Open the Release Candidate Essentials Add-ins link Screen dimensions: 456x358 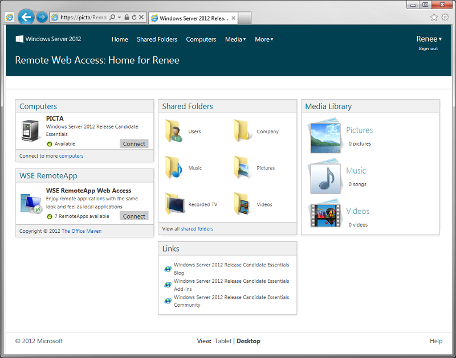tap(231, 285)
